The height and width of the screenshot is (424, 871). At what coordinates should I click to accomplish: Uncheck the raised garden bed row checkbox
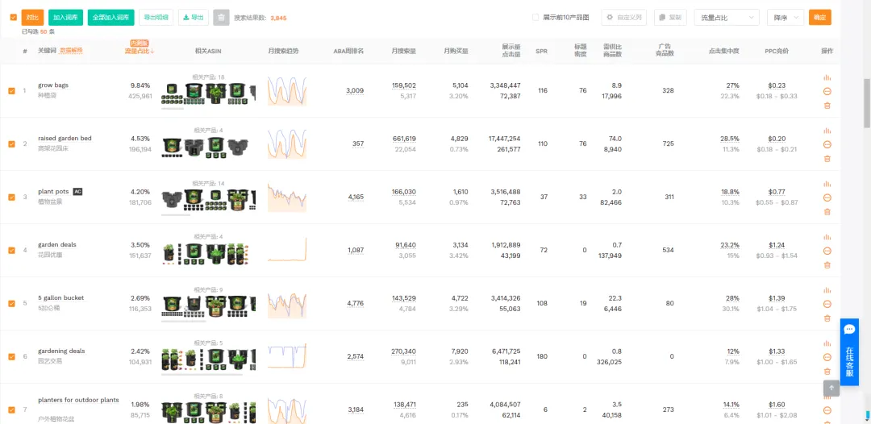11,144
